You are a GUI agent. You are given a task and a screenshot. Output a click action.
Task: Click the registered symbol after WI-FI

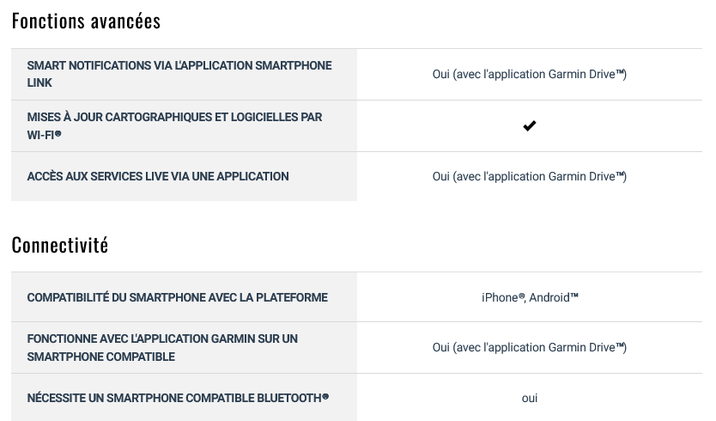58,133
